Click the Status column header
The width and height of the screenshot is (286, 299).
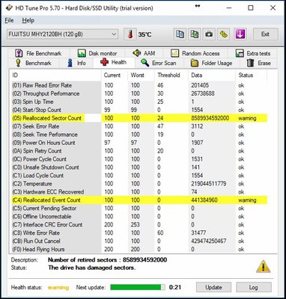(x=251, y=75)
